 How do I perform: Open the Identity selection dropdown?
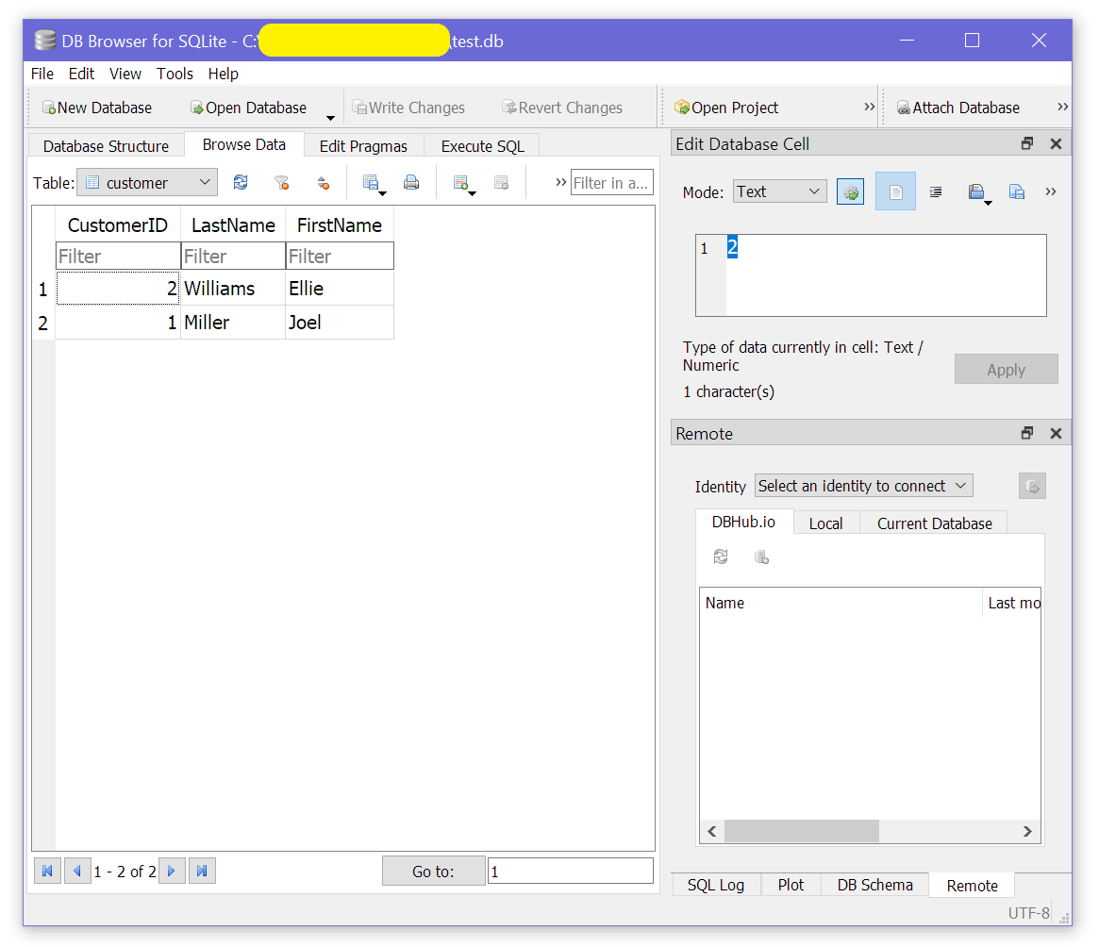pyautogui.click(x=863, y=486)
